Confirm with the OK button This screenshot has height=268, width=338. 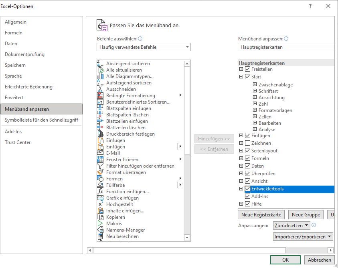285,260
